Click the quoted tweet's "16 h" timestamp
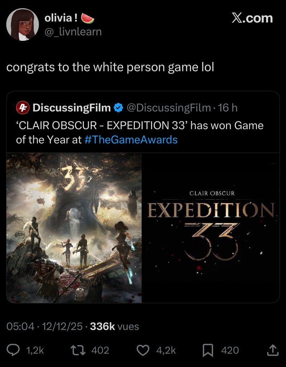Image resolution: width=286 pixels, height=367 pixels. click(x=228, y=108)
